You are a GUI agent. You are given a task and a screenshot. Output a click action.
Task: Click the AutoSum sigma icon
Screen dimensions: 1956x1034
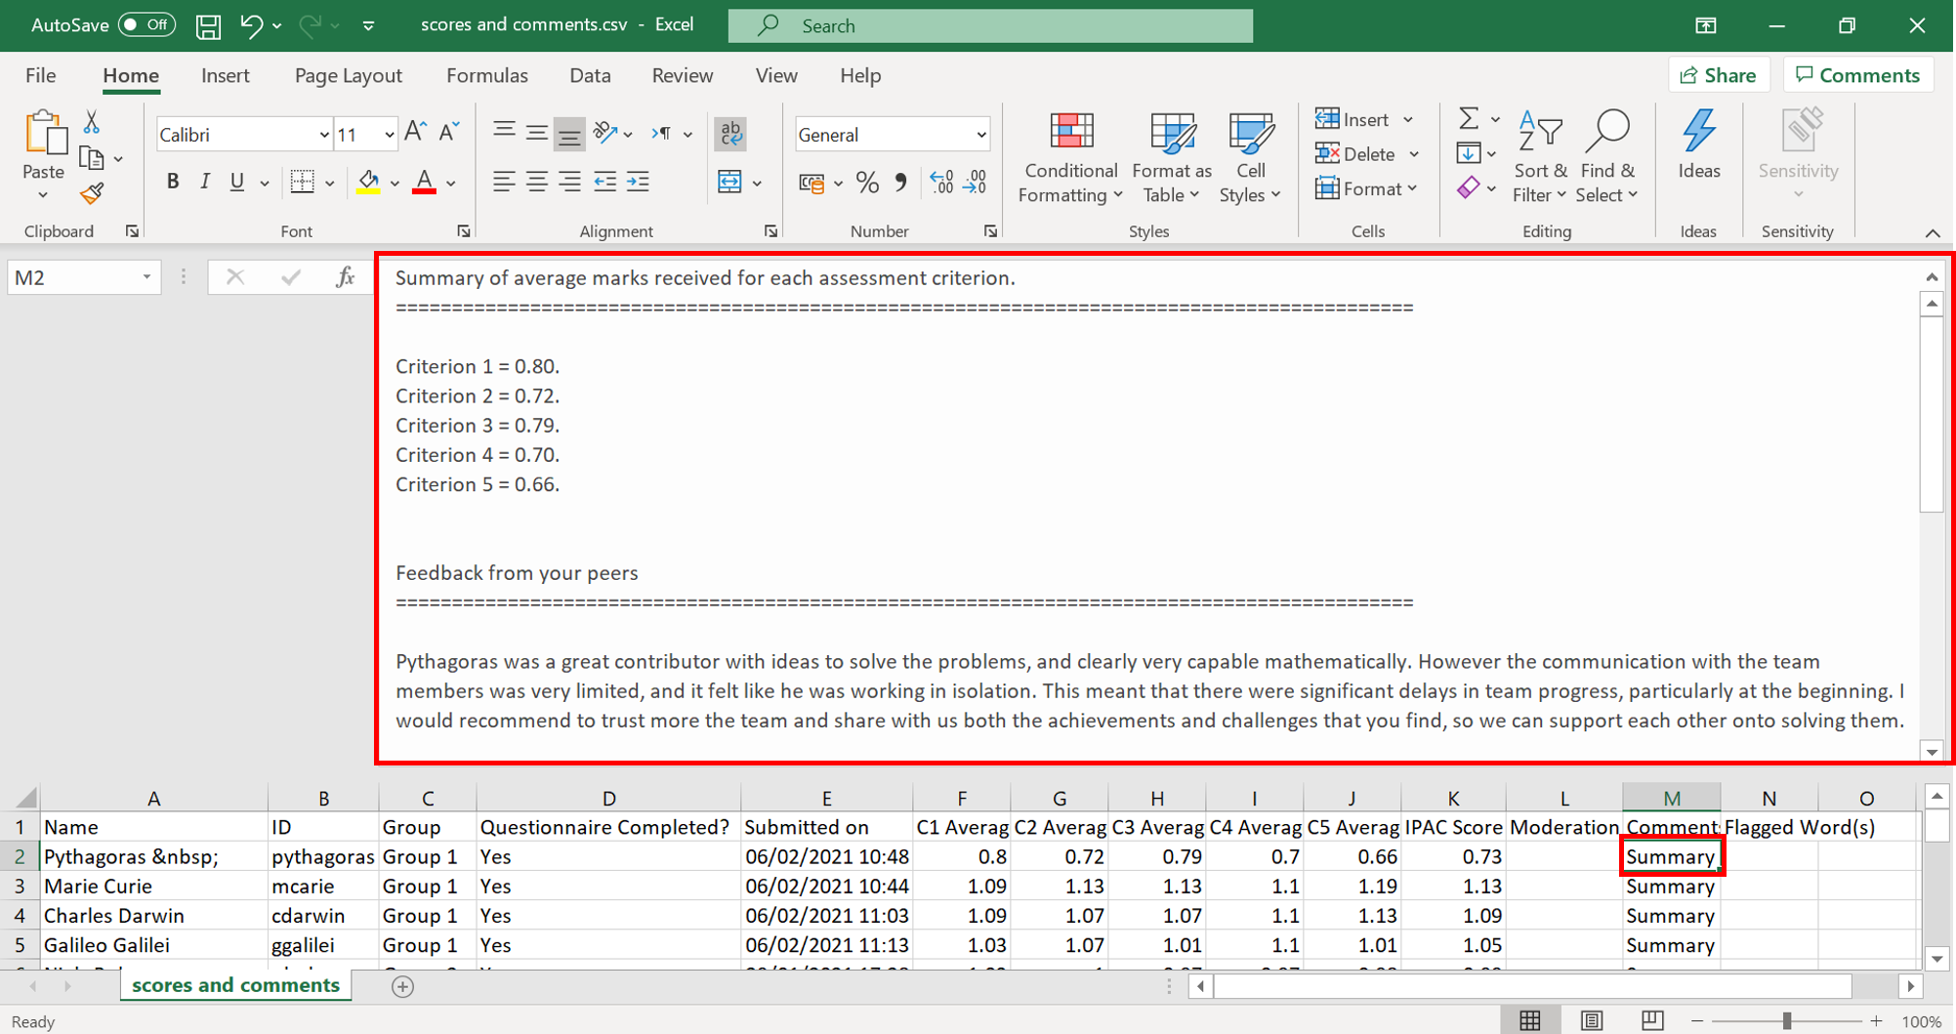[1468, 119]
